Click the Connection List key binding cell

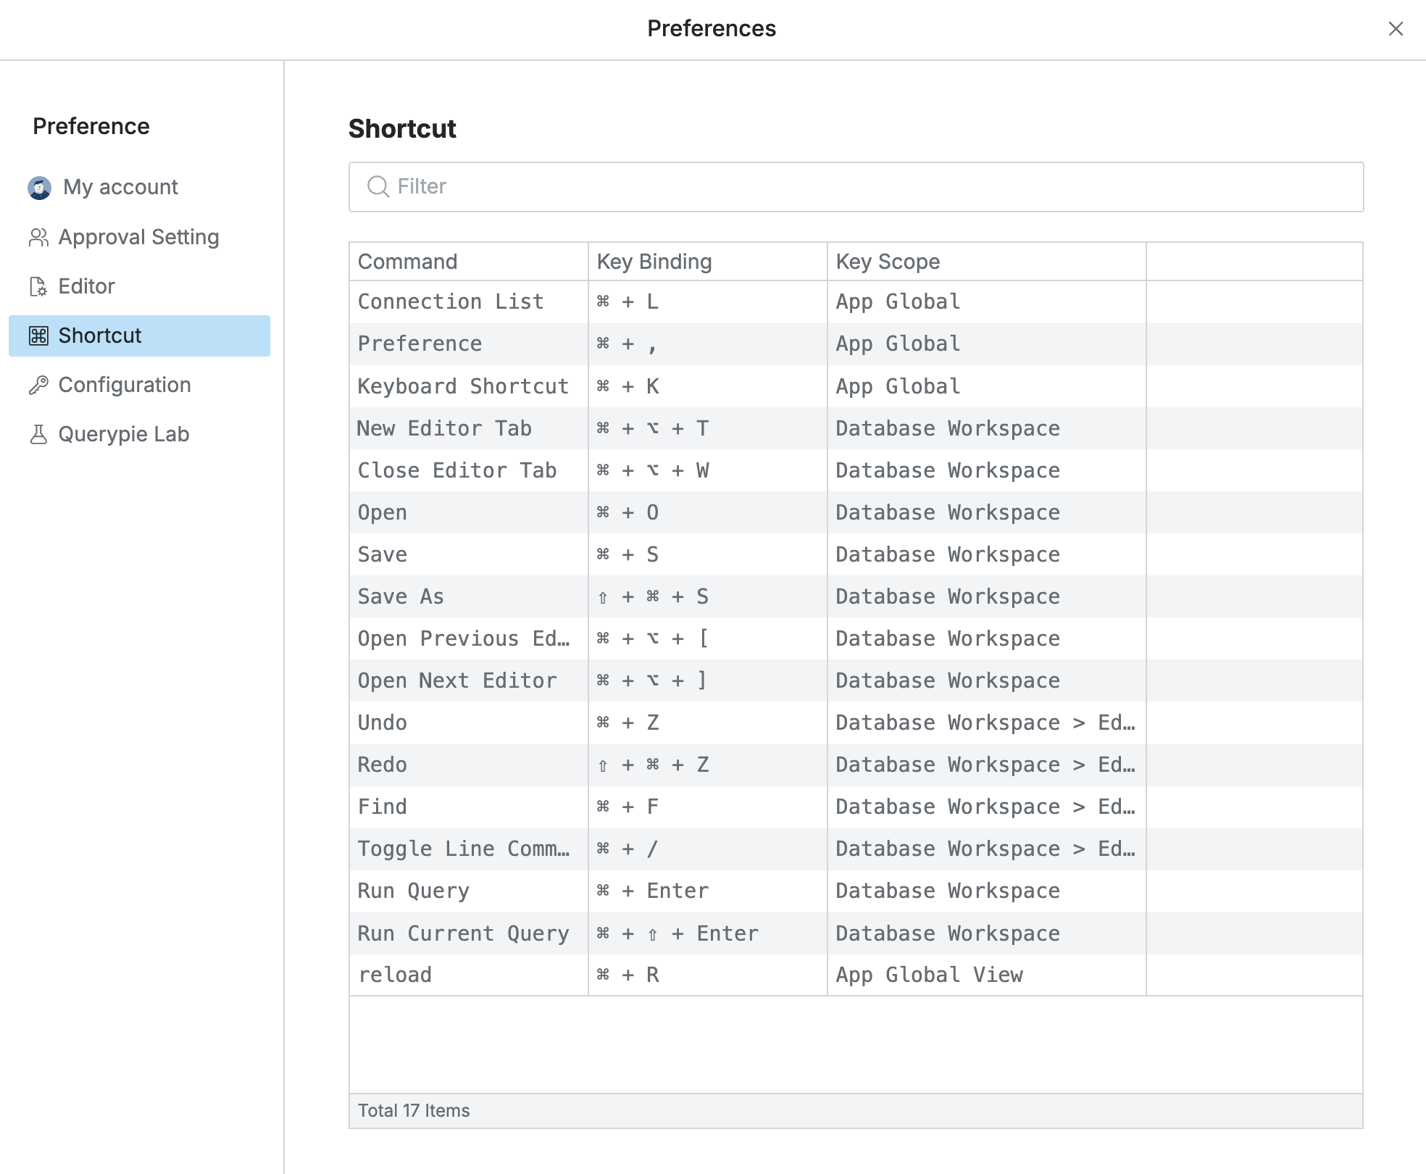(707, 302)
